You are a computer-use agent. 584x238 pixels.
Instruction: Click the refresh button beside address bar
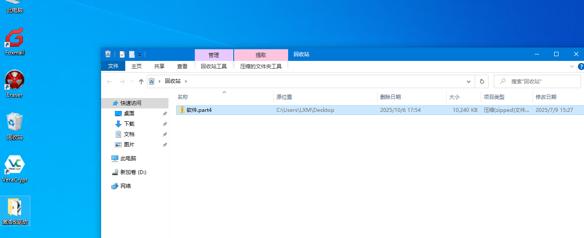pyautogui.click(x=482, y=81)
